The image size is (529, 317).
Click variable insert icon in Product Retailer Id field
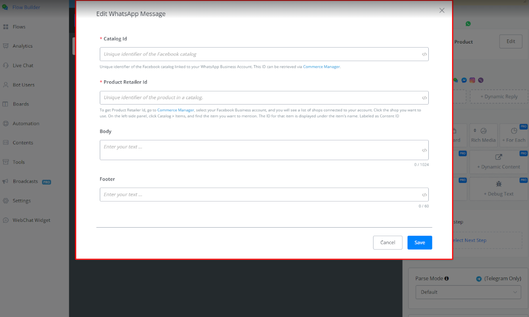424,98
